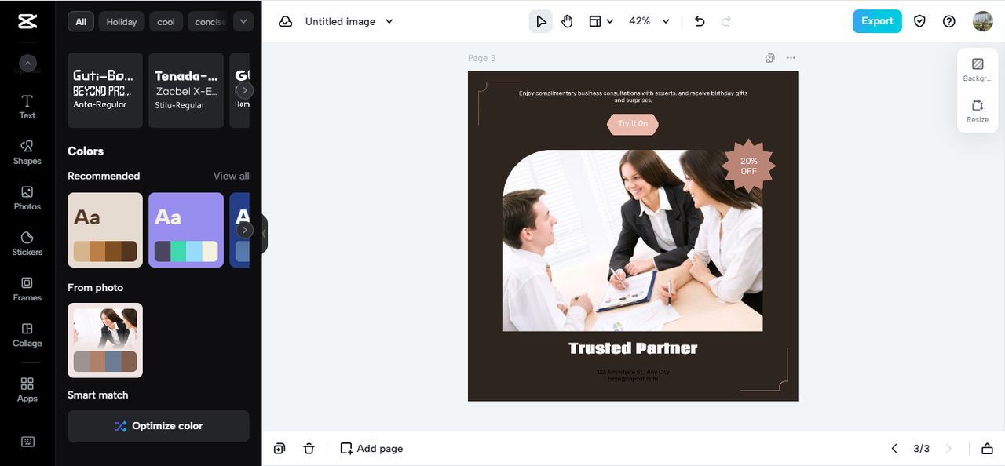The image size is (1005, 466).
Task: Open the Collage panel
Action: click(x=27, y=334)
